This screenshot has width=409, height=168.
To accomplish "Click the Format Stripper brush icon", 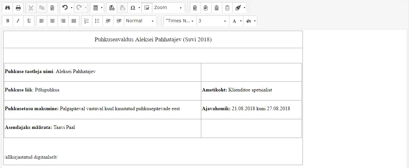I will 238,7.
